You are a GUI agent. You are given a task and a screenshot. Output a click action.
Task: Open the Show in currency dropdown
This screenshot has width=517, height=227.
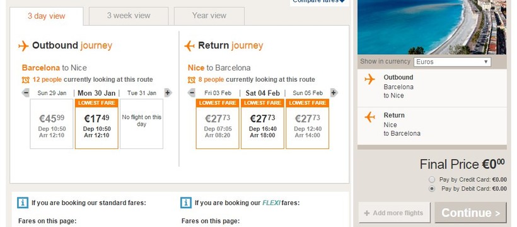(452, 62)
